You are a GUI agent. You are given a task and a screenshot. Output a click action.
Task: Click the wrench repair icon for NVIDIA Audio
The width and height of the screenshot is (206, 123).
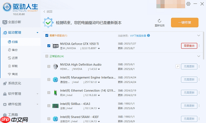(x=178, y=66)
